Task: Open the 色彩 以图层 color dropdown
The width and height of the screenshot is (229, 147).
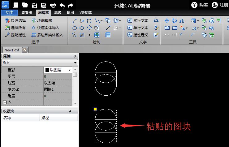Action: tap(70, 70)
